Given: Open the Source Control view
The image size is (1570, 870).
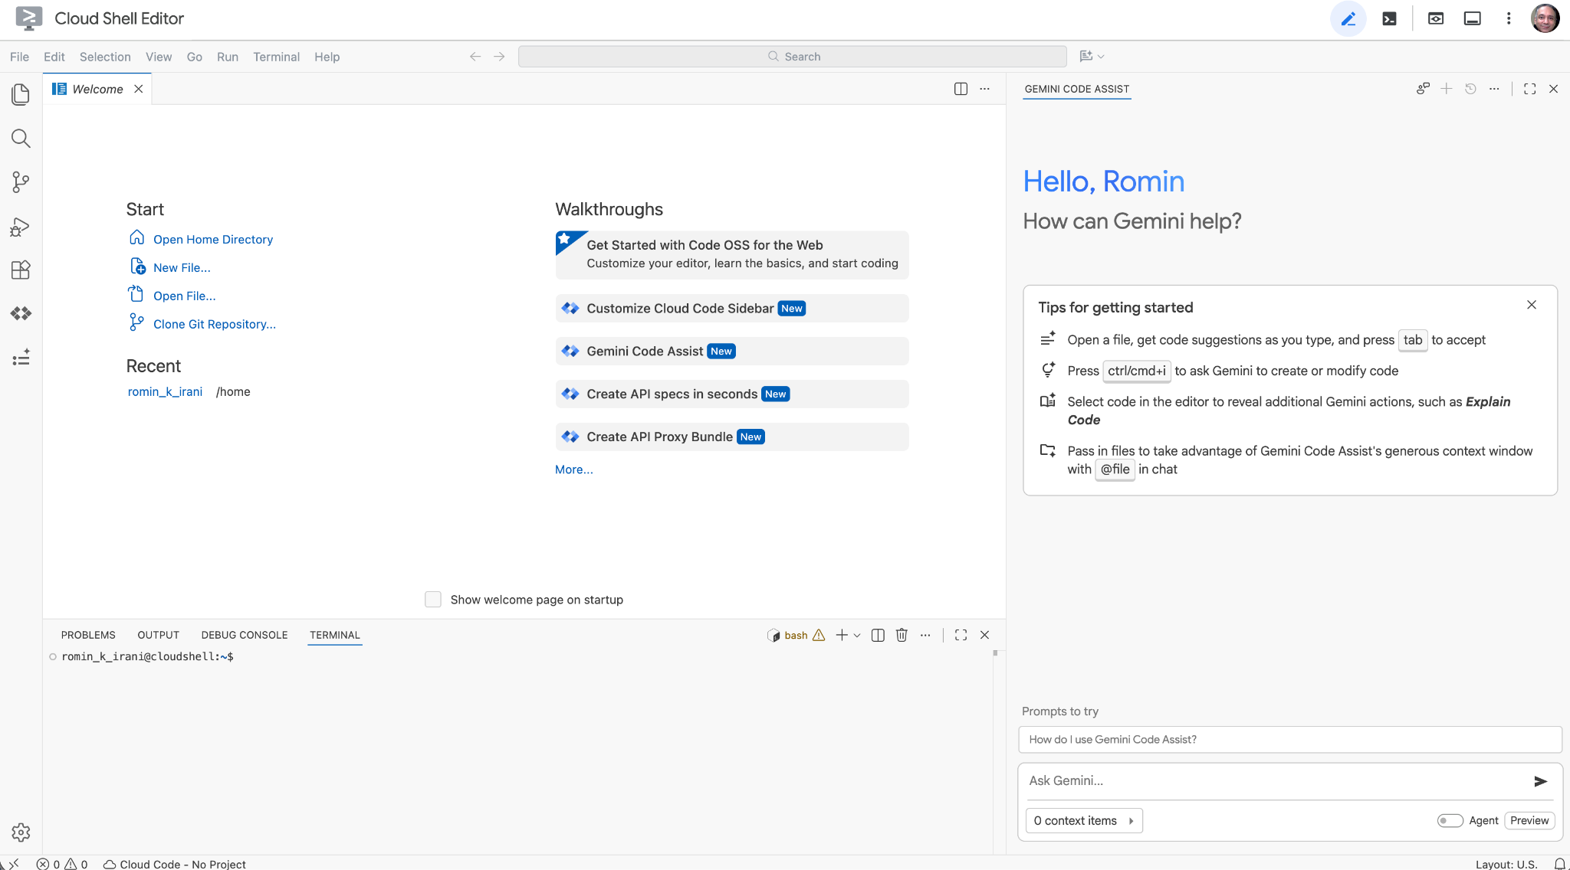Looking at the screenshot, I should coord(21,182).
